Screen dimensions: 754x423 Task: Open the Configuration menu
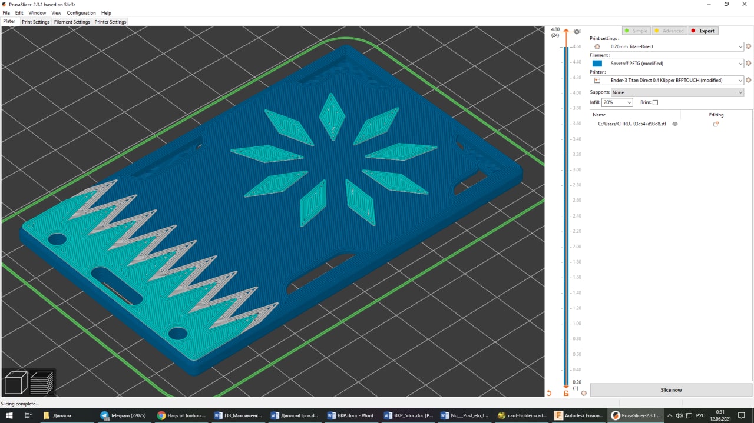81,12
